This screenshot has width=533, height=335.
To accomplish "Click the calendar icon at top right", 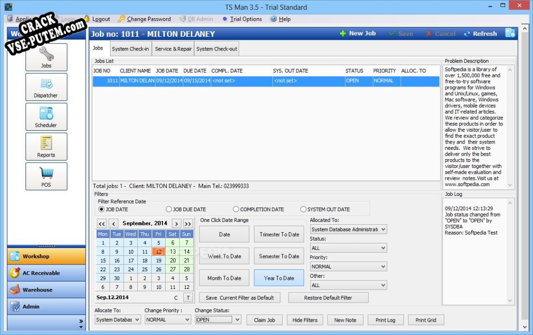I will point(510,33).
